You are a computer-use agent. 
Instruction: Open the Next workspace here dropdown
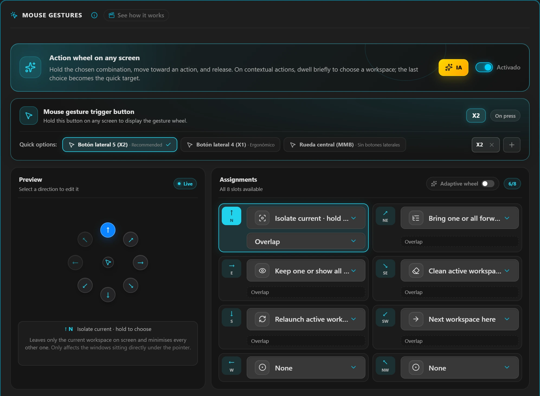pos(459,319)
